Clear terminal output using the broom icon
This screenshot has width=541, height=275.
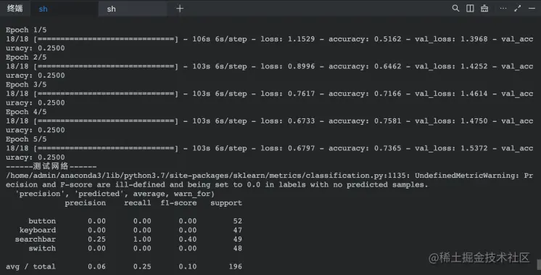484,8
